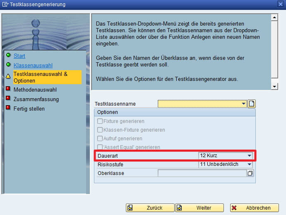Open the Dauerart dropdown showing 12 Kurz
This screenshot has width=286, height=215.
(x=249, y=156)
